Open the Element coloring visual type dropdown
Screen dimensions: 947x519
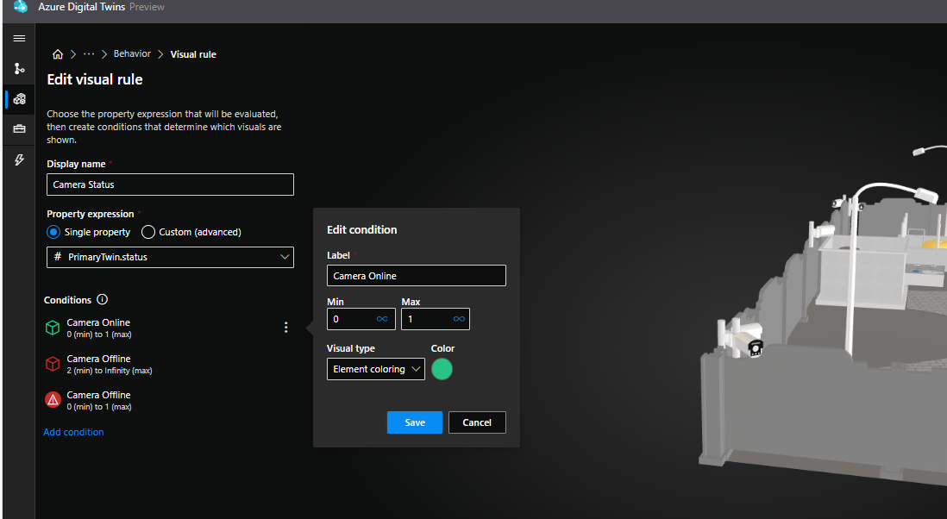[x=376, y=369]
